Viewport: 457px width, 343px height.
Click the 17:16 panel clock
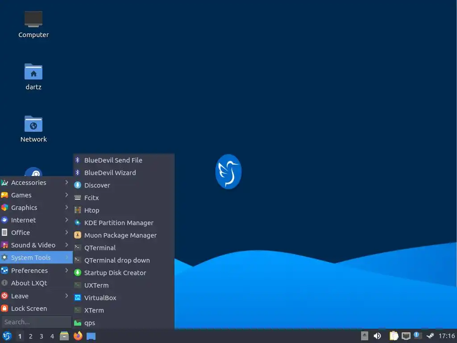[x=446, y=336]
